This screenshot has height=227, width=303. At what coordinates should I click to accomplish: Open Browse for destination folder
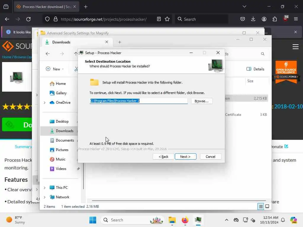pos(202,101)
